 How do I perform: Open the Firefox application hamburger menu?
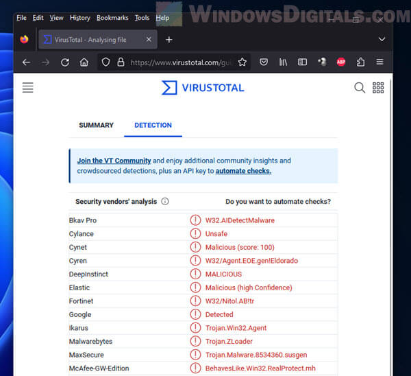(x=379, y=62)
